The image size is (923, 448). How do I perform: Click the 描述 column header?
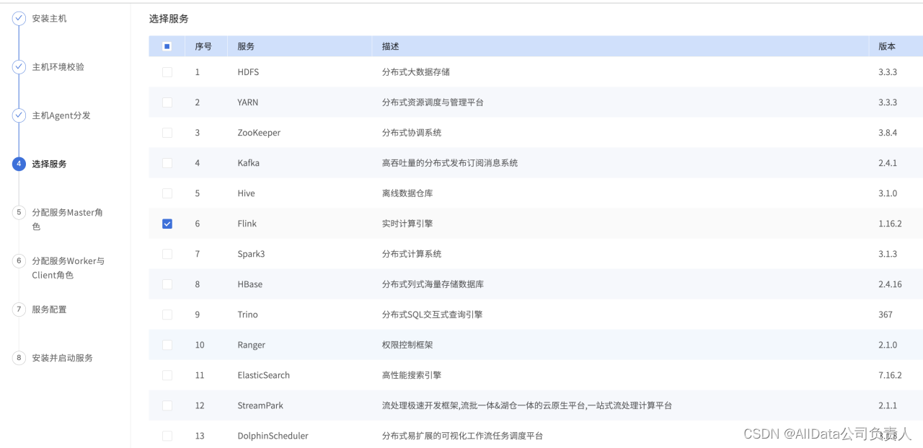pyautogui.click(x=391, y=46)
